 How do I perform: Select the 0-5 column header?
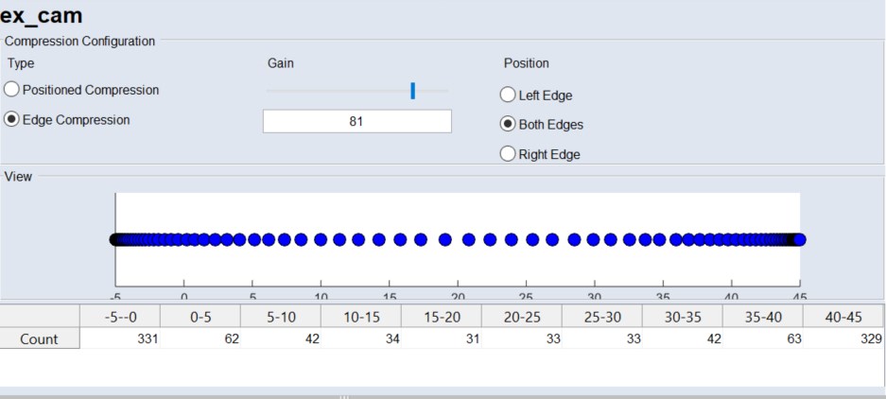click(x=200, y=316)
